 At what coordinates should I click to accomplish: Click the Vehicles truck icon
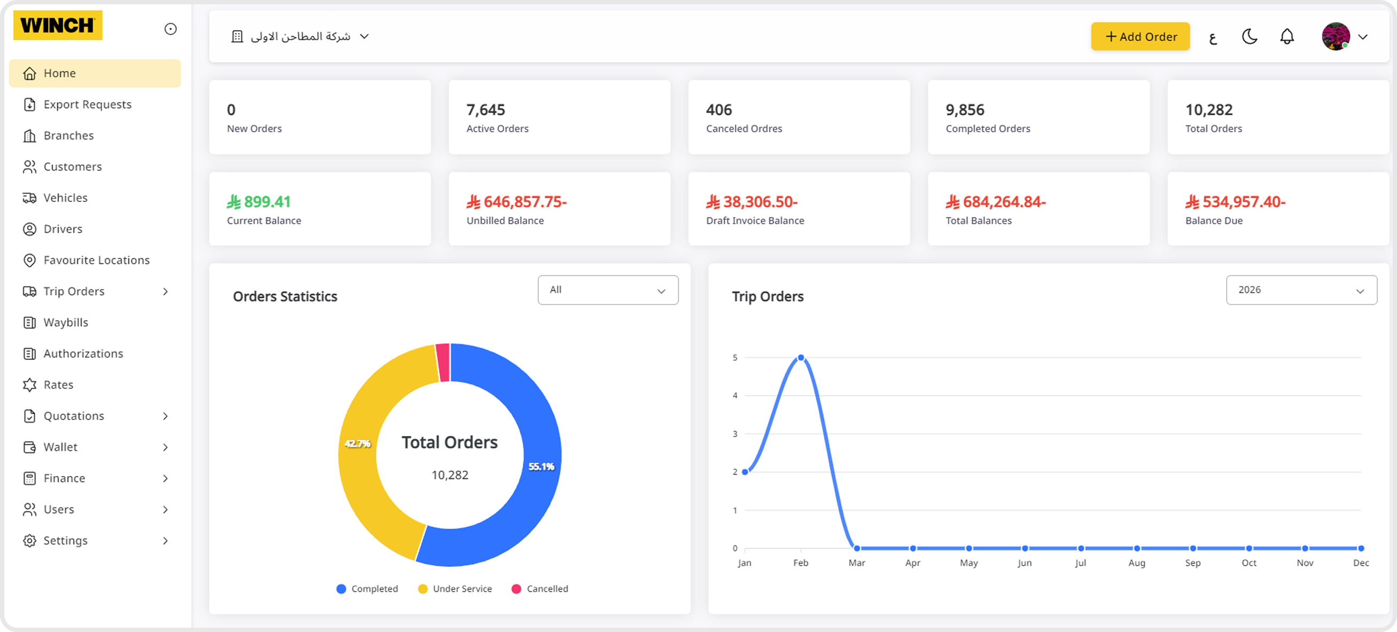pos(30,197)
